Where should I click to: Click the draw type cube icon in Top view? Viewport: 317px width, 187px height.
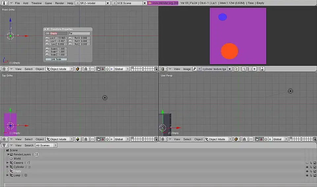pyautogui.click(x=78, y=139)
